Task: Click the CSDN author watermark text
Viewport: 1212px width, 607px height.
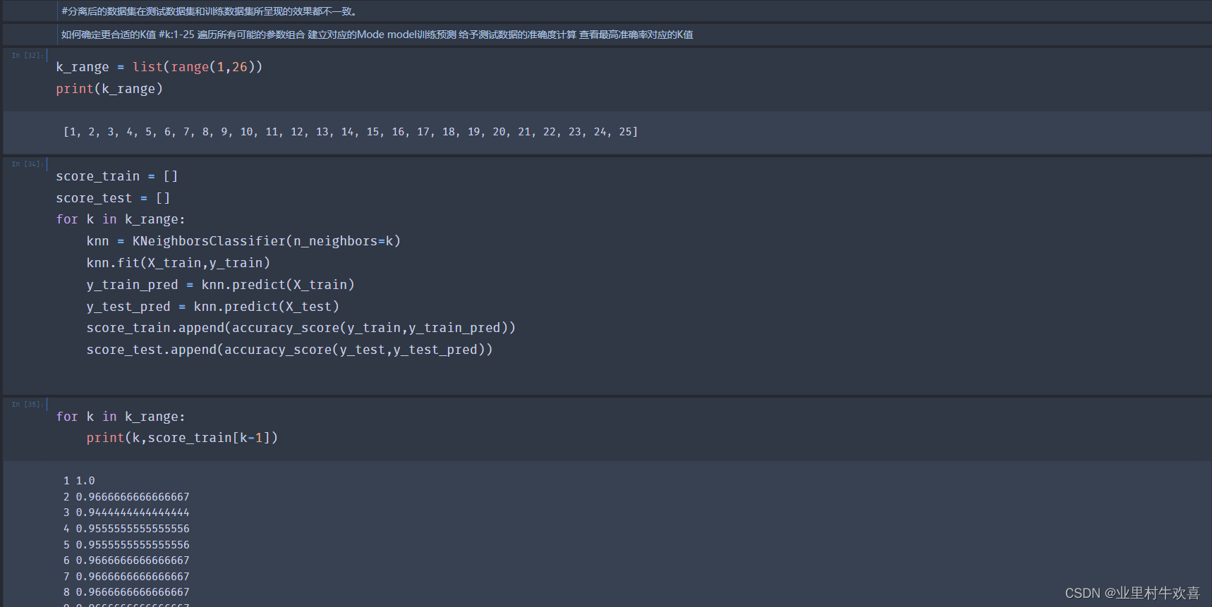Action: click(1132, 593)
